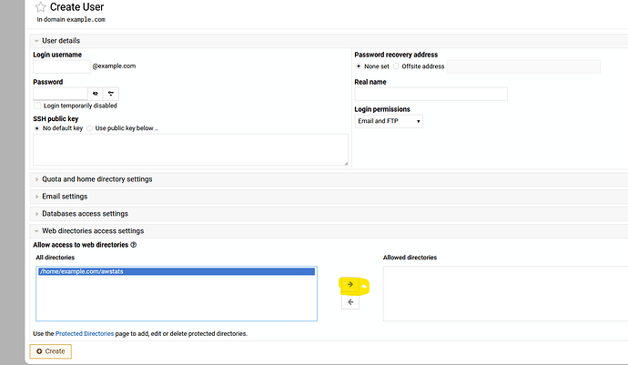Select No default key radio

point(36,128)
